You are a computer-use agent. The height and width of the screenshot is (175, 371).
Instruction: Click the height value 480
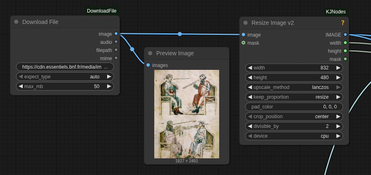[324, 78]
